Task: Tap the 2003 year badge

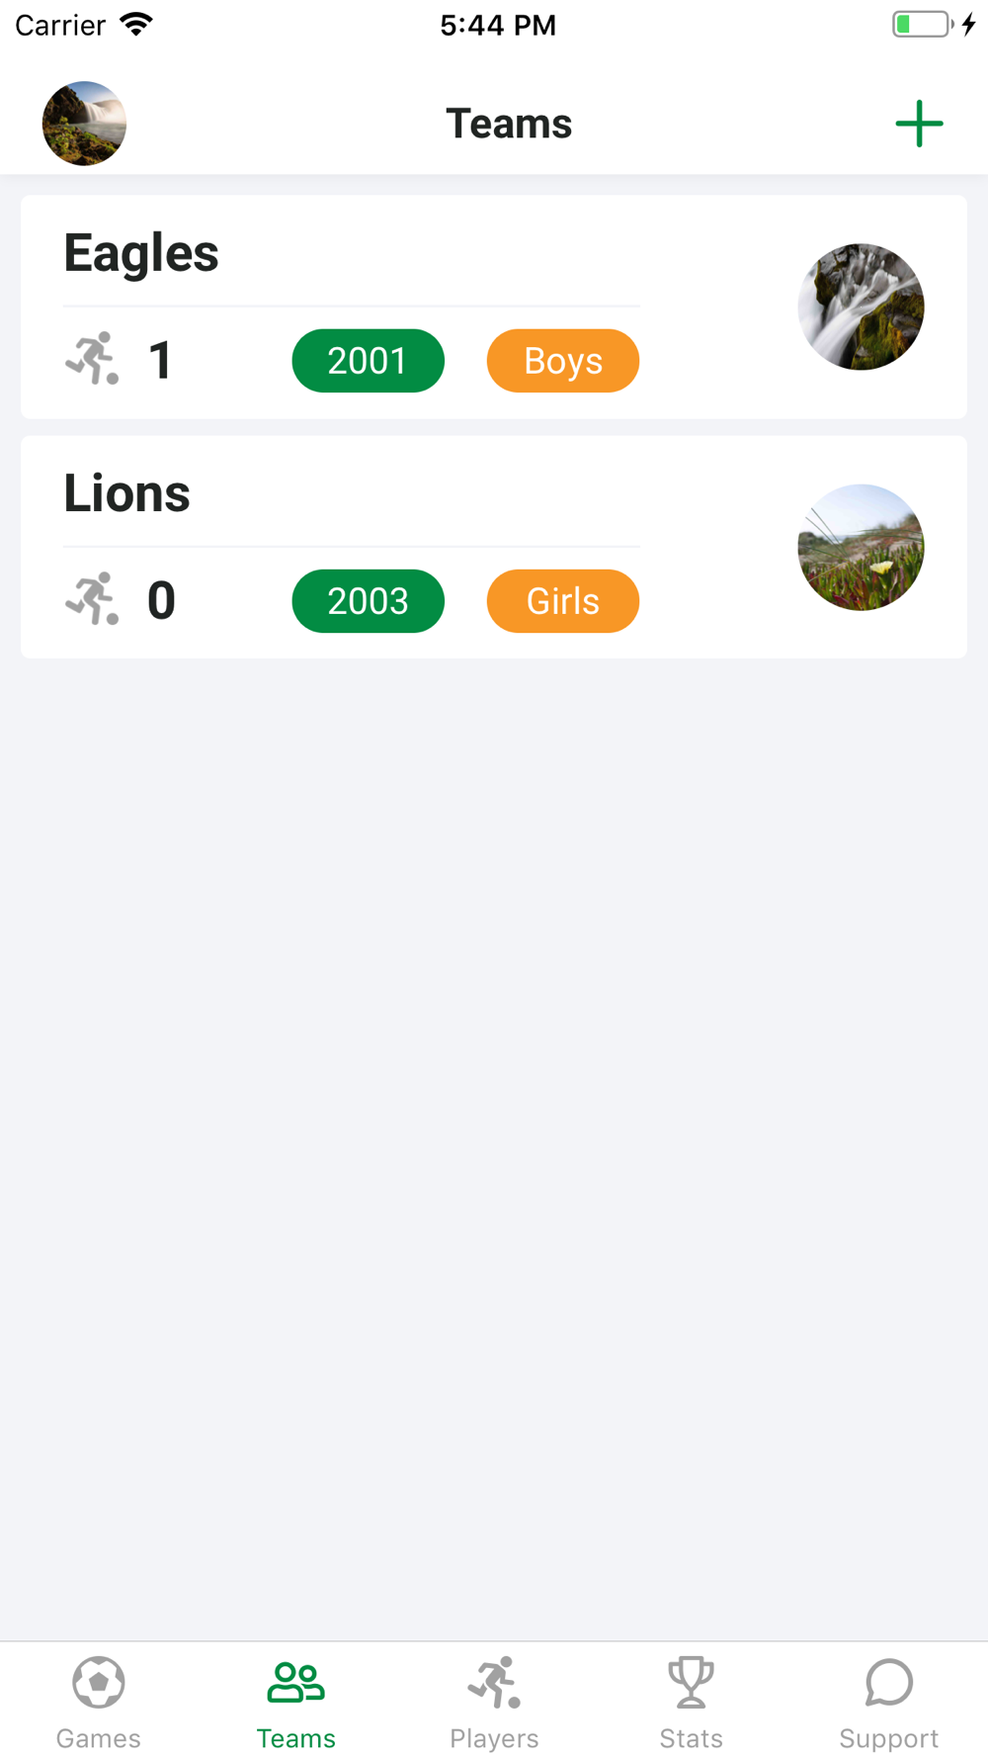Action: point(368,601)
